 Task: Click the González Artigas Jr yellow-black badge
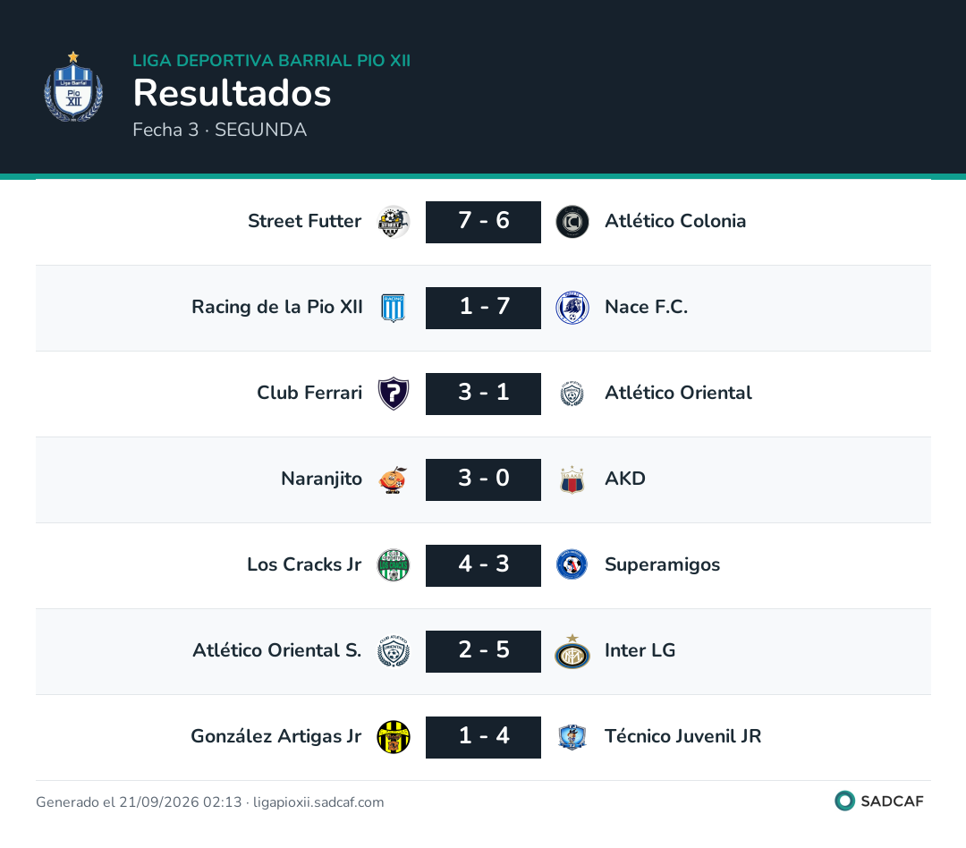[393, 737]
